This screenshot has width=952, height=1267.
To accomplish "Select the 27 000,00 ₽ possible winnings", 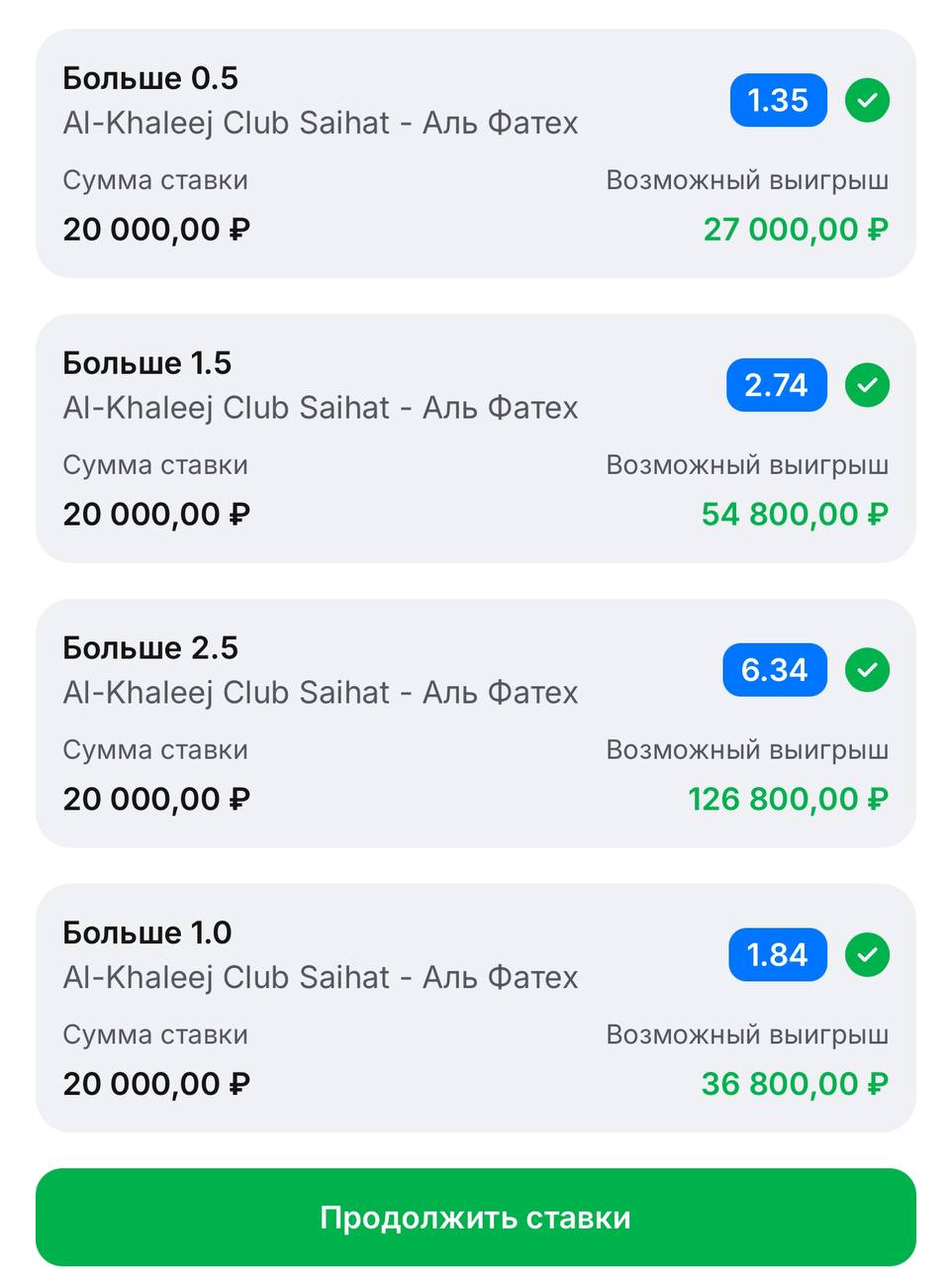I will tap(796, 230).
